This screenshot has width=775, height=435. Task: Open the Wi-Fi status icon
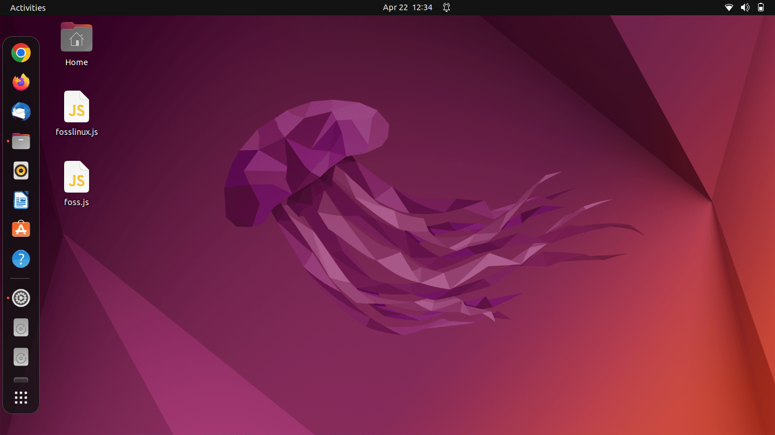(x=729, y=7)
